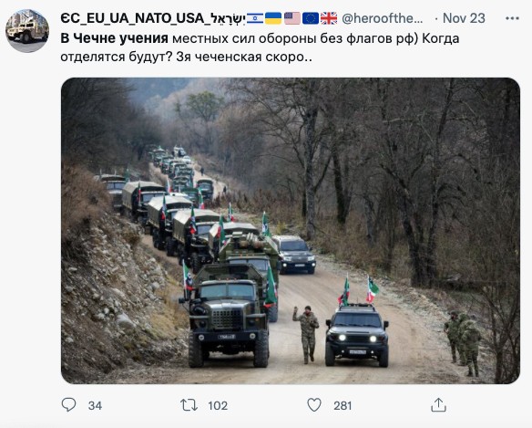The height and width of the screenshot is (428, 532).
Task: Click tweet text line starting with отделятся
Action: (186, 57)
